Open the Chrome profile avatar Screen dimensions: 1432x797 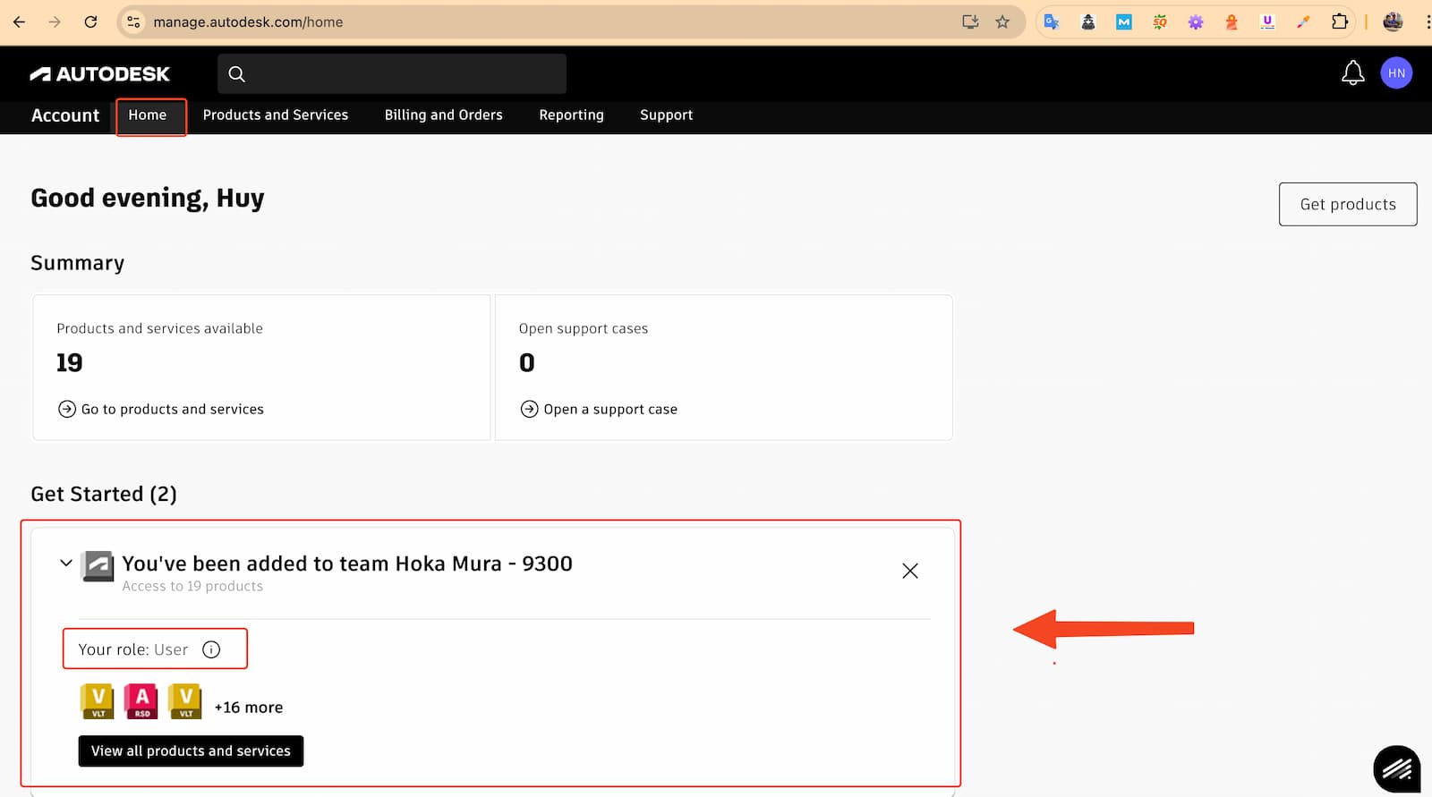[1393, 21]
